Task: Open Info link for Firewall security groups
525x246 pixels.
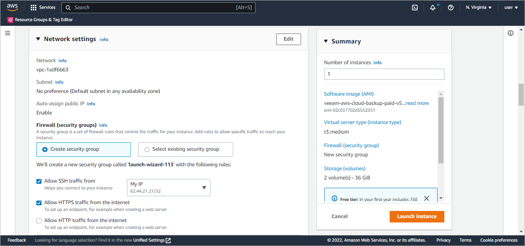Action: point(103,125)
